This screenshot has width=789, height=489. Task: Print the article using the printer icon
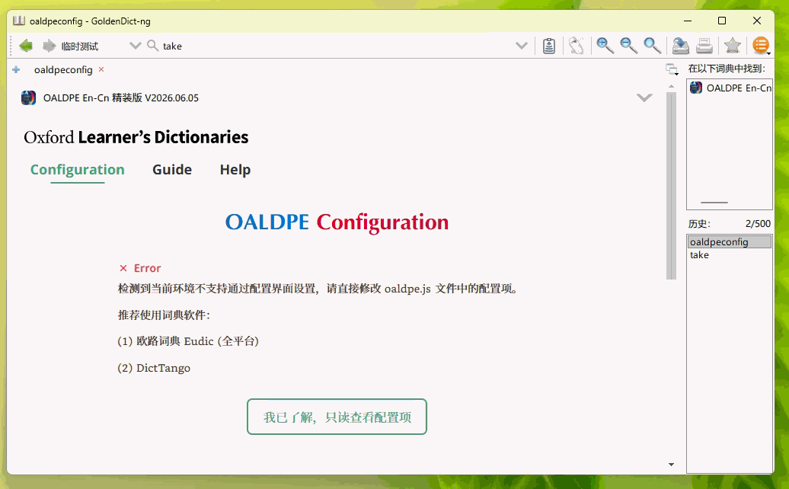(704, 46)
